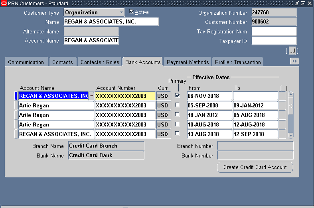Click the Tax Registration Num field
Image resolution: width=314 pixels, height=208 pixels.
[274, 31]
